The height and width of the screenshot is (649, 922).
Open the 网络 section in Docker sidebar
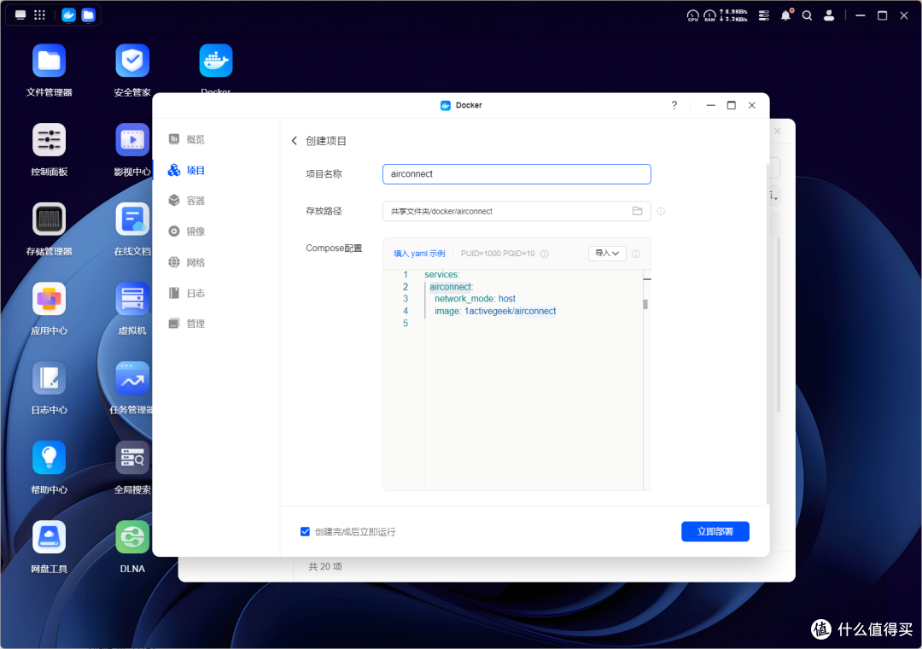[195, 261]
